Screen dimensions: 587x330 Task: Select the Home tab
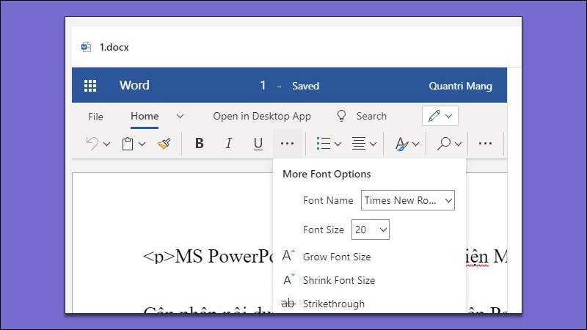click(x=145, y=117)
